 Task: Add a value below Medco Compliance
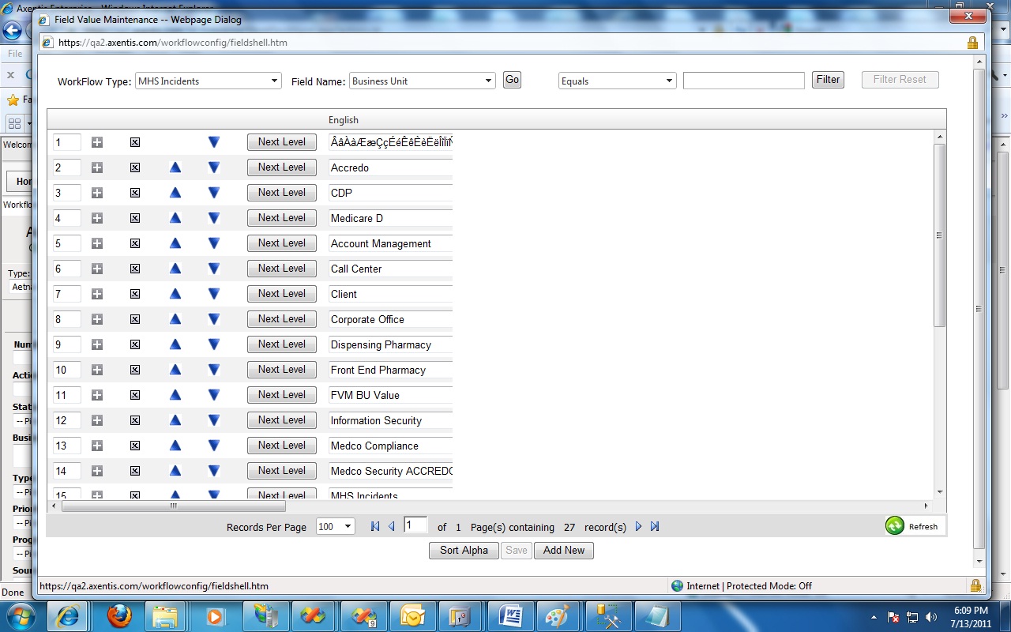pos(97,446)
